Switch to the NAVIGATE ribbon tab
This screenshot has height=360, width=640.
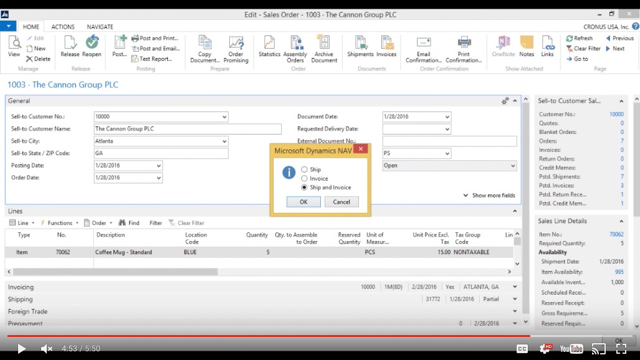click(100, 27)
